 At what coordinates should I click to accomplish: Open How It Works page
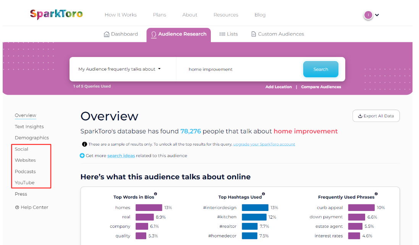121,15
